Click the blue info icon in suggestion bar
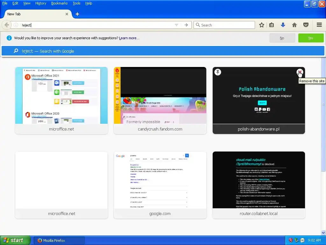Image resolution: width=326 pixels, height=245 pixels. pos(9,38)
